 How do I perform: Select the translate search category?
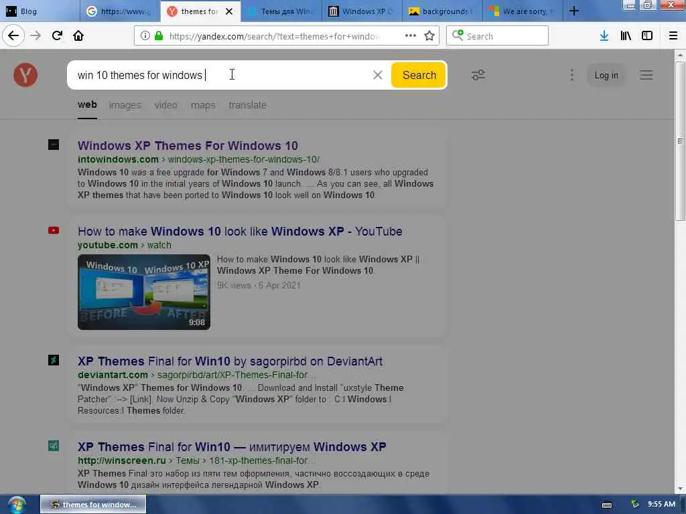(247, 105)
